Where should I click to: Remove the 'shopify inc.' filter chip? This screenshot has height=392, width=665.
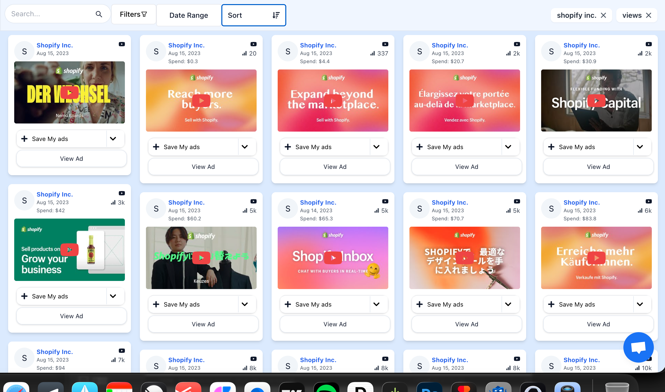tap(603, 15)
